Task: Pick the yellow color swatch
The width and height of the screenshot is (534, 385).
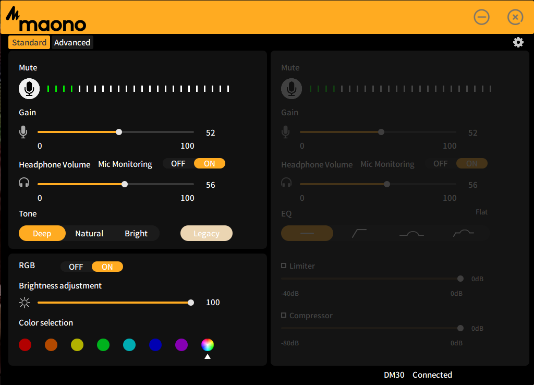Action: [77, 345]
